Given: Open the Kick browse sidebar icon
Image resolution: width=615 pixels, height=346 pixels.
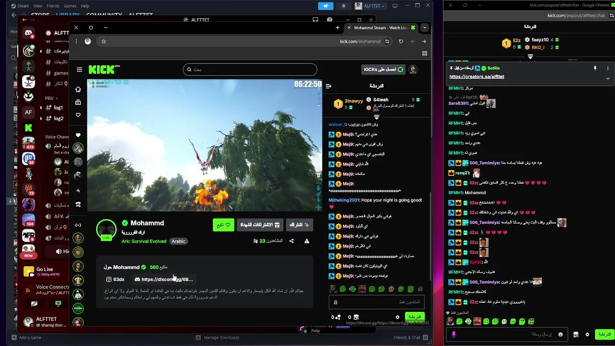Looking at the screenshot, I should point(78,102).
